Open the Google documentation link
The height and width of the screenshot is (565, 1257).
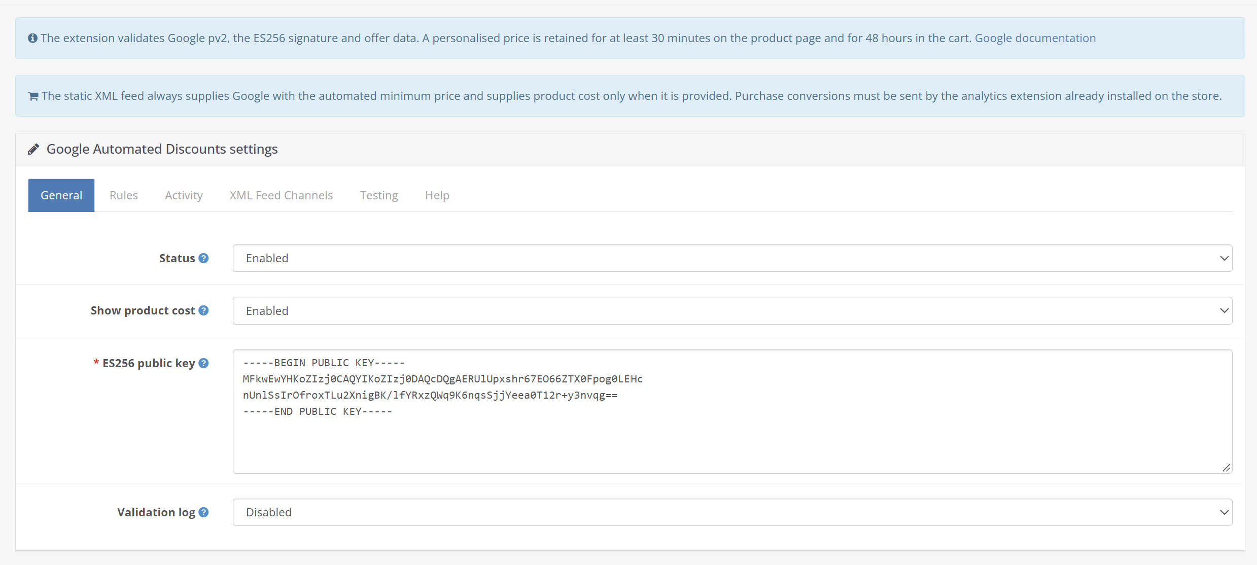[1035, 38]
